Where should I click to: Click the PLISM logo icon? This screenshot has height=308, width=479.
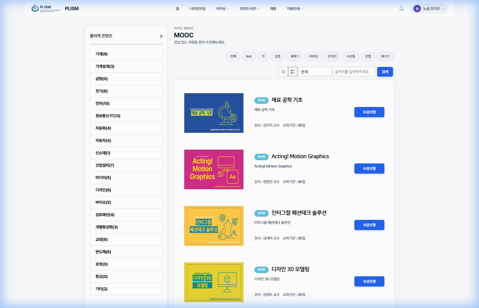(x=35, y=8)
